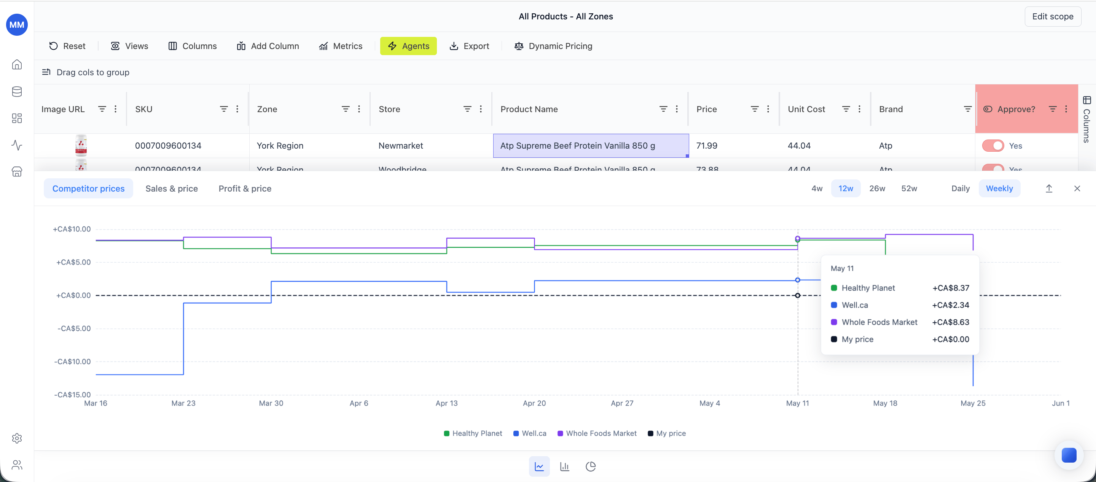Select the bar chart type icon
The height and width of the screenshot is (482, 1096).
click(x=565, y=466)
